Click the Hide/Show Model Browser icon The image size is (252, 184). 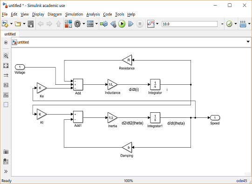point(6,42)
